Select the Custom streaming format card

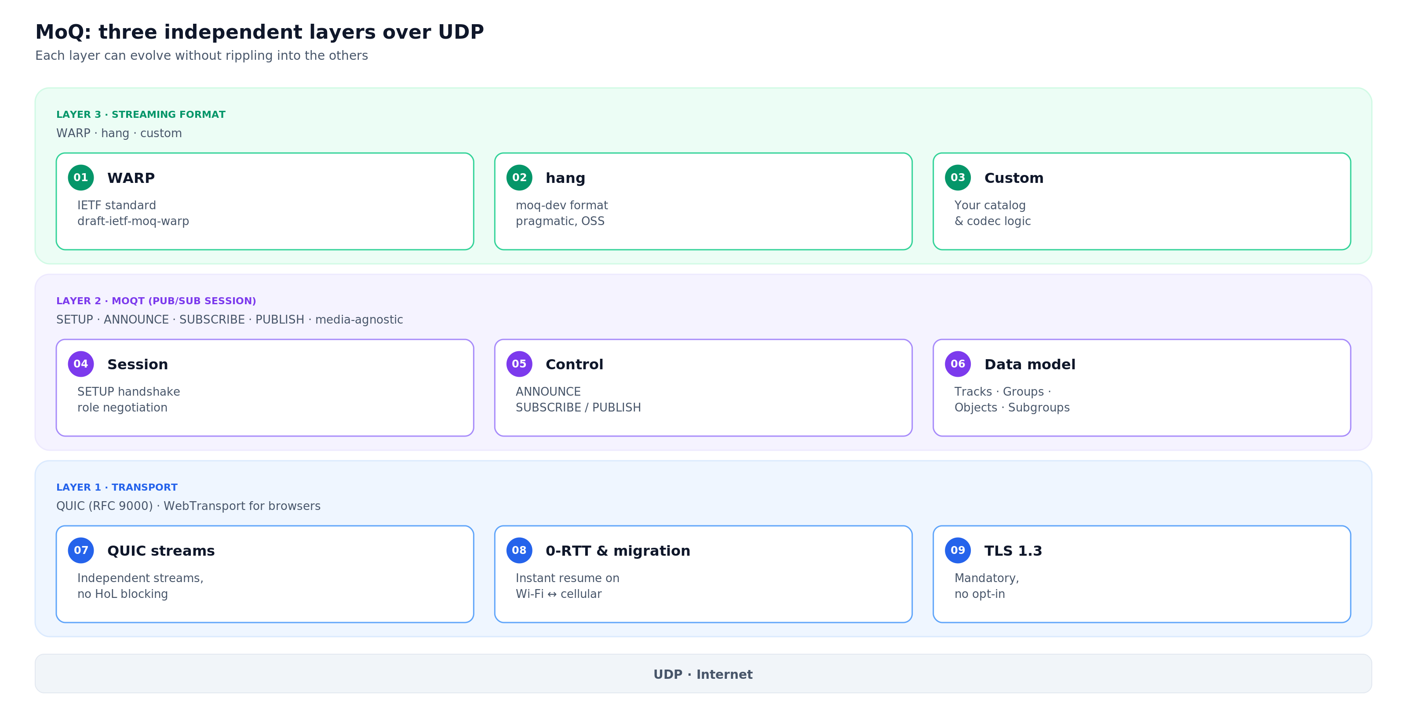pos(1141,201)
